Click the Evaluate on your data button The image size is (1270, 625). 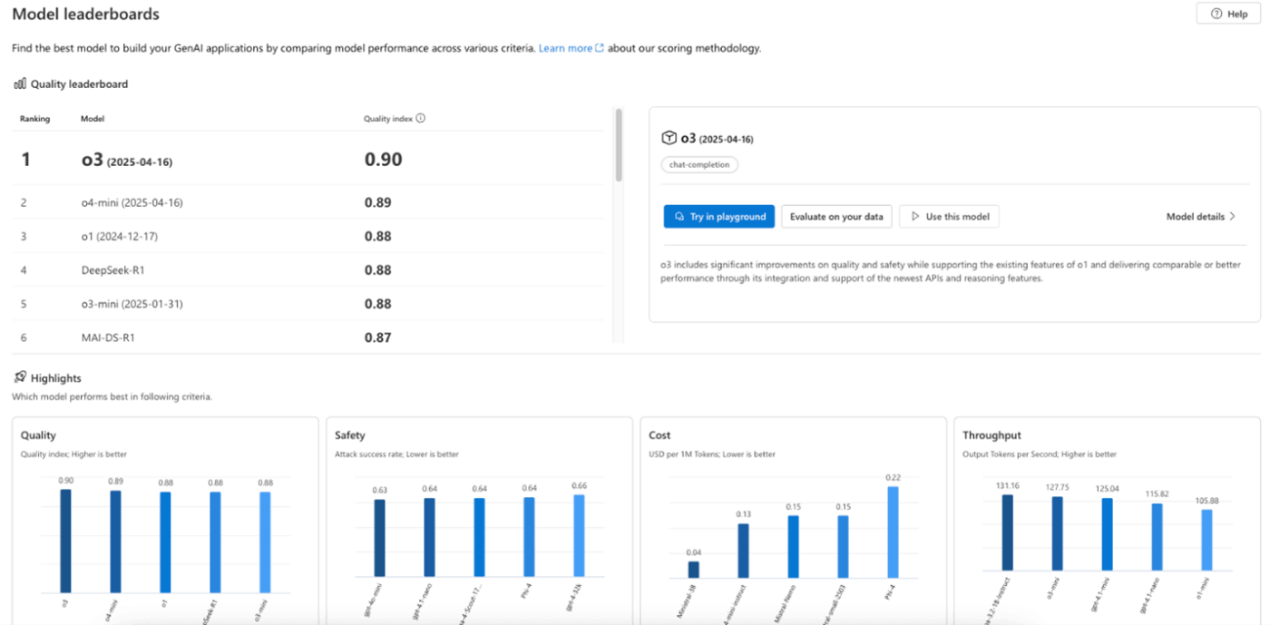[836, 216]
